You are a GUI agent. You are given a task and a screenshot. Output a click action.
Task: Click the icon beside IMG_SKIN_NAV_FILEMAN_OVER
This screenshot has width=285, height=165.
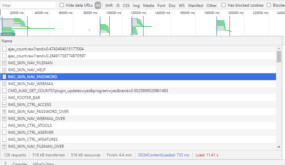click(4, 146)
